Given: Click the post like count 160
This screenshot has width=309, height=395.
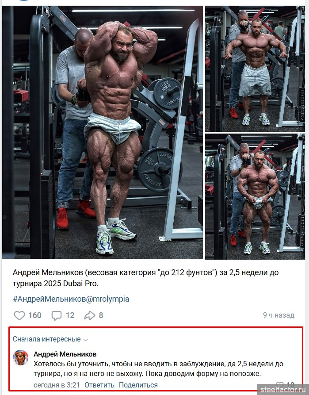Looking at the screenshot, I should click(35, 315).
